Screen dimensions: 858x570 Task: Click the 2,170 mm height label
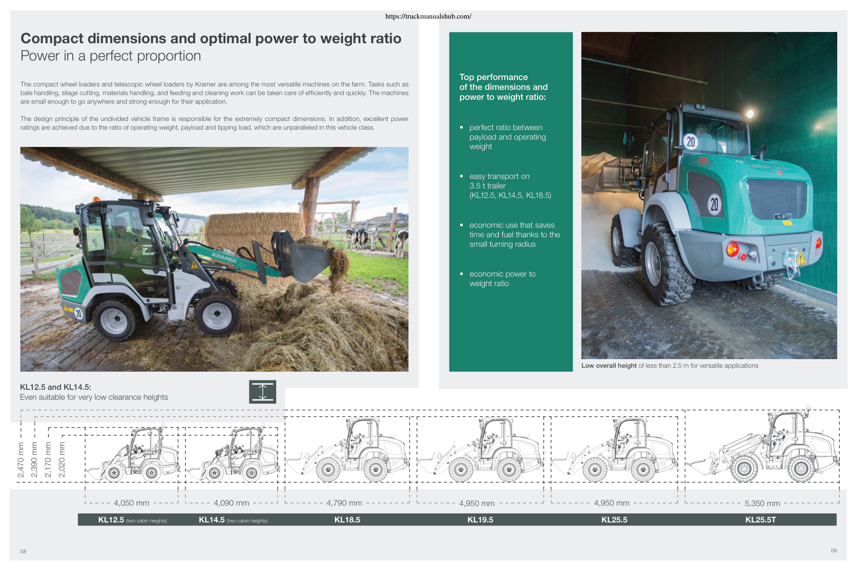[48, 460]
